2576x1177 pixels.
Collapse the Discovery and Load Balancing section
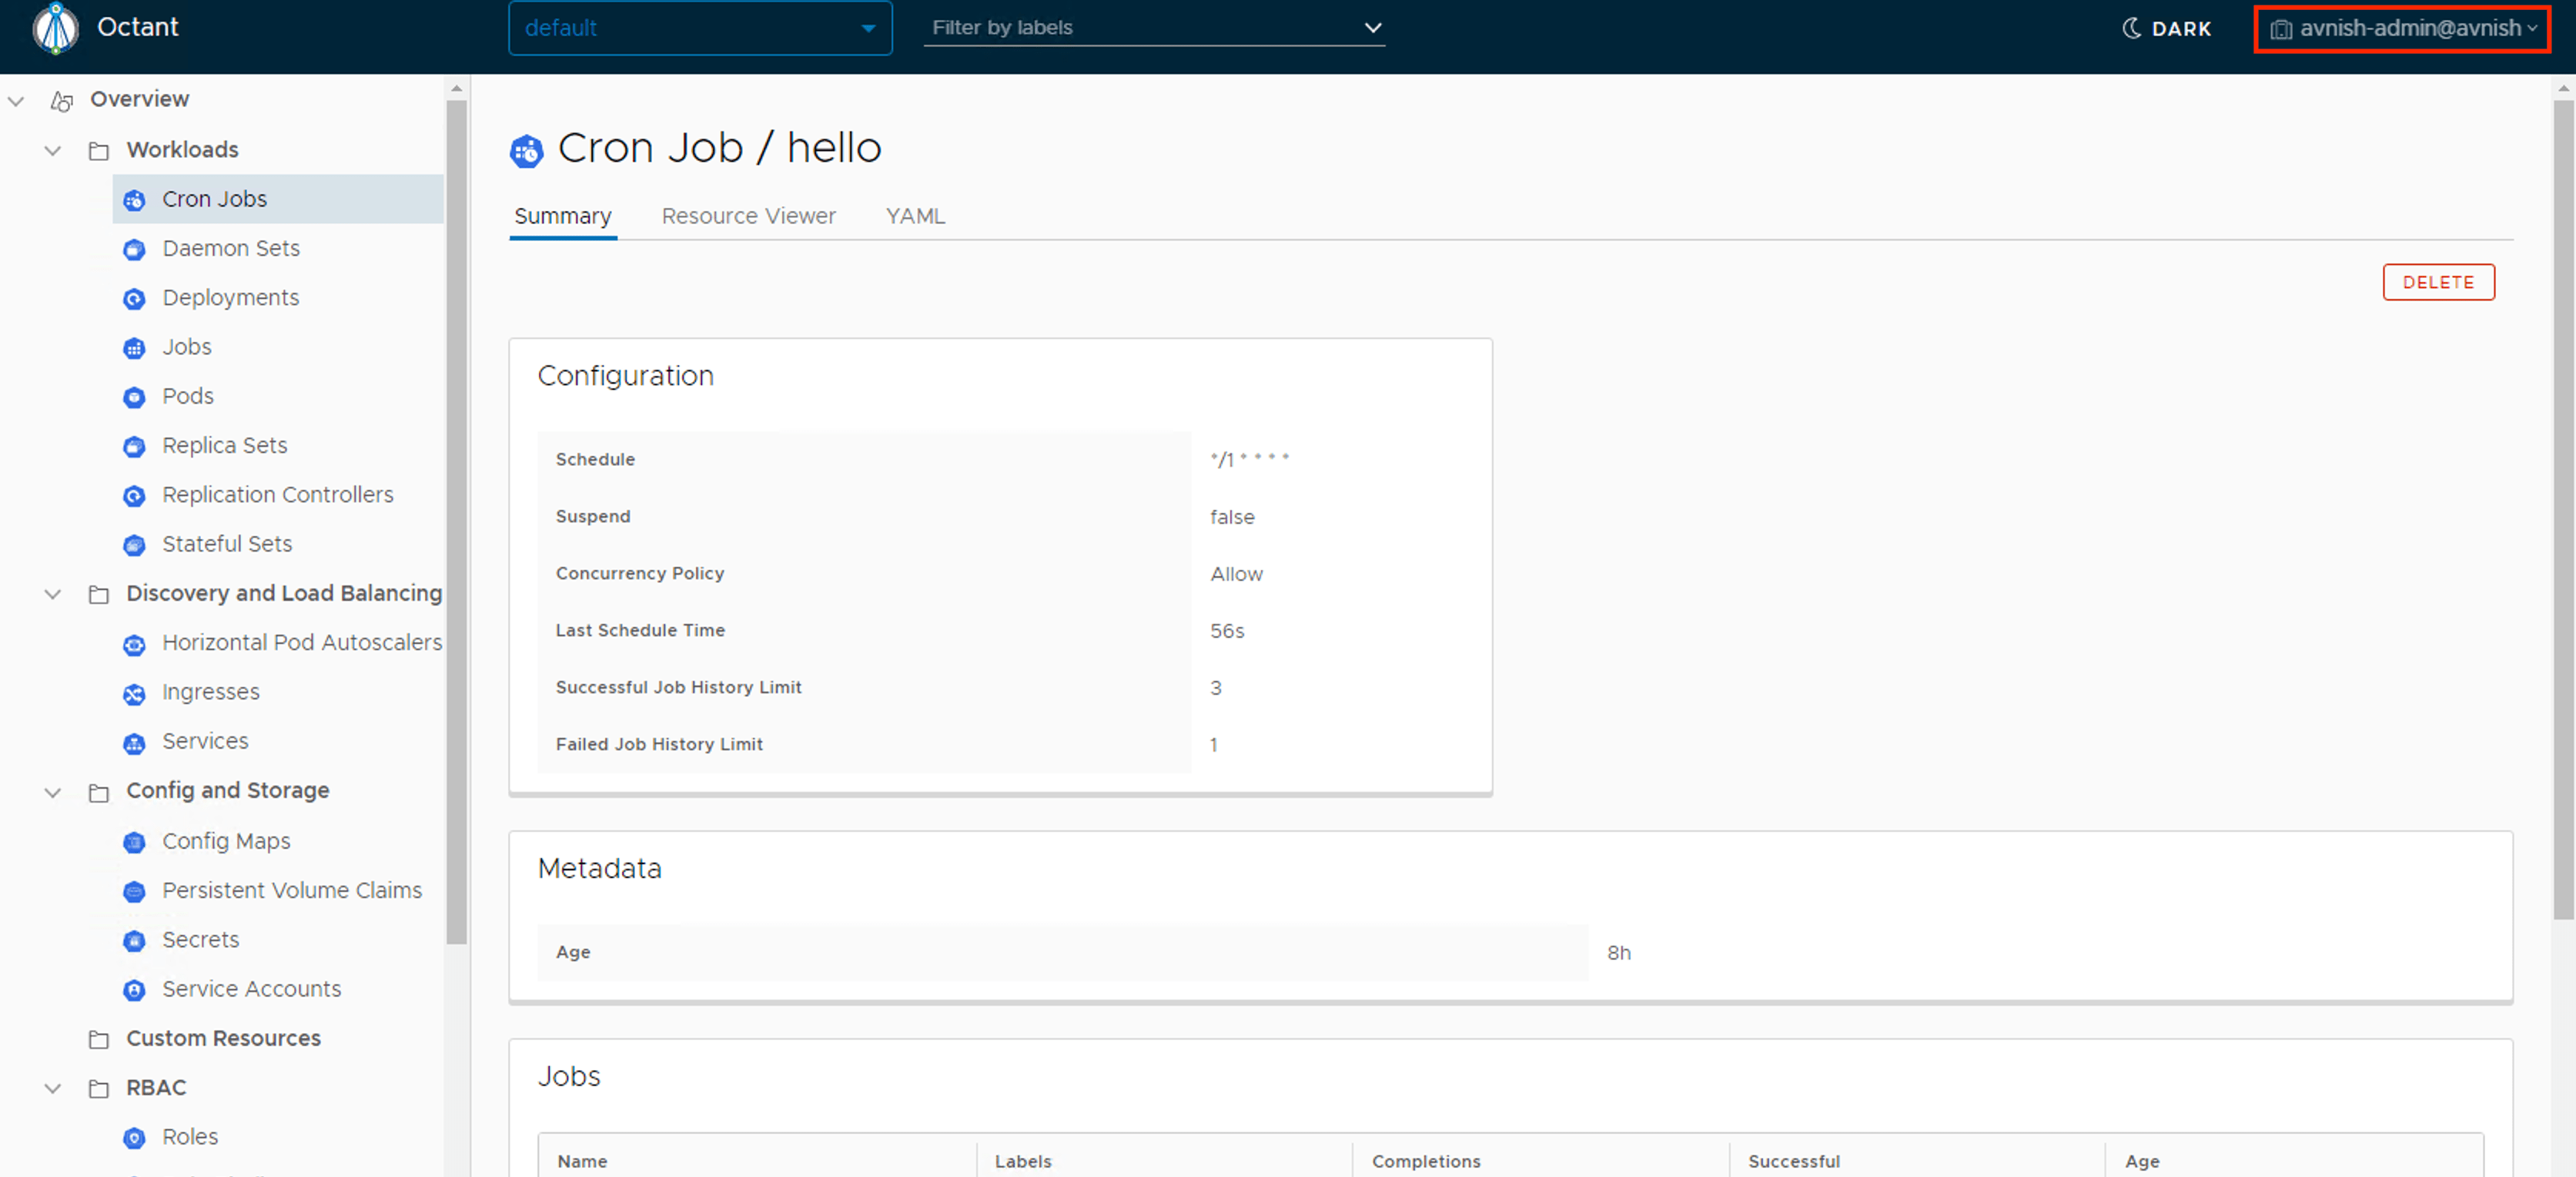[x=53, y=595]
